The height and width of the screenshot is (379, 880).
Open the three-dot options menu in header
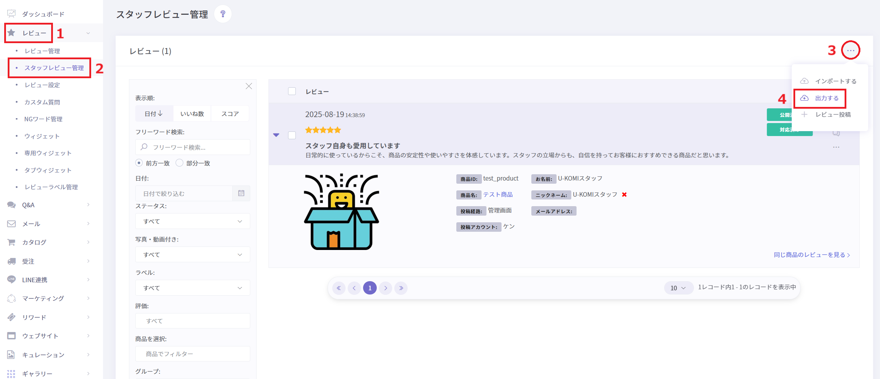[x=851, y=50]
